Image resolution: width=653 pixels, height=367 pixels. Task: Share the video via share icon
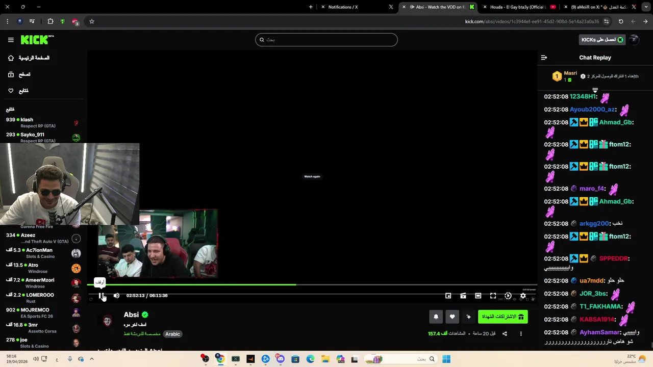[x=505, y=334]
